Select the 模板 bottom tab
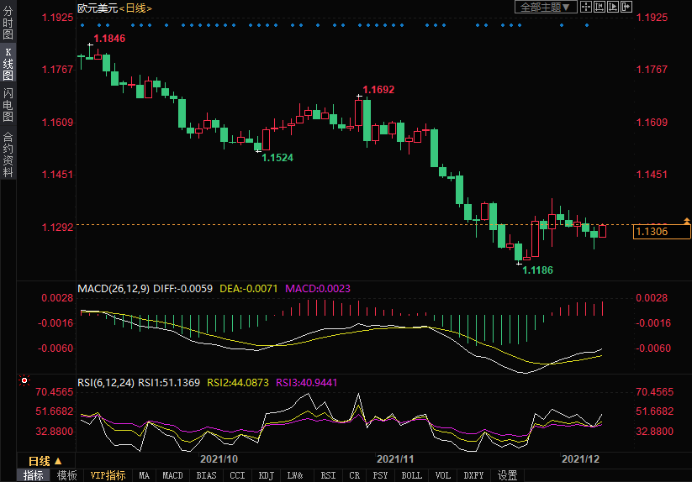Viewport: 692px width, 482px height. pyautogui.click(x=66, y=475)
